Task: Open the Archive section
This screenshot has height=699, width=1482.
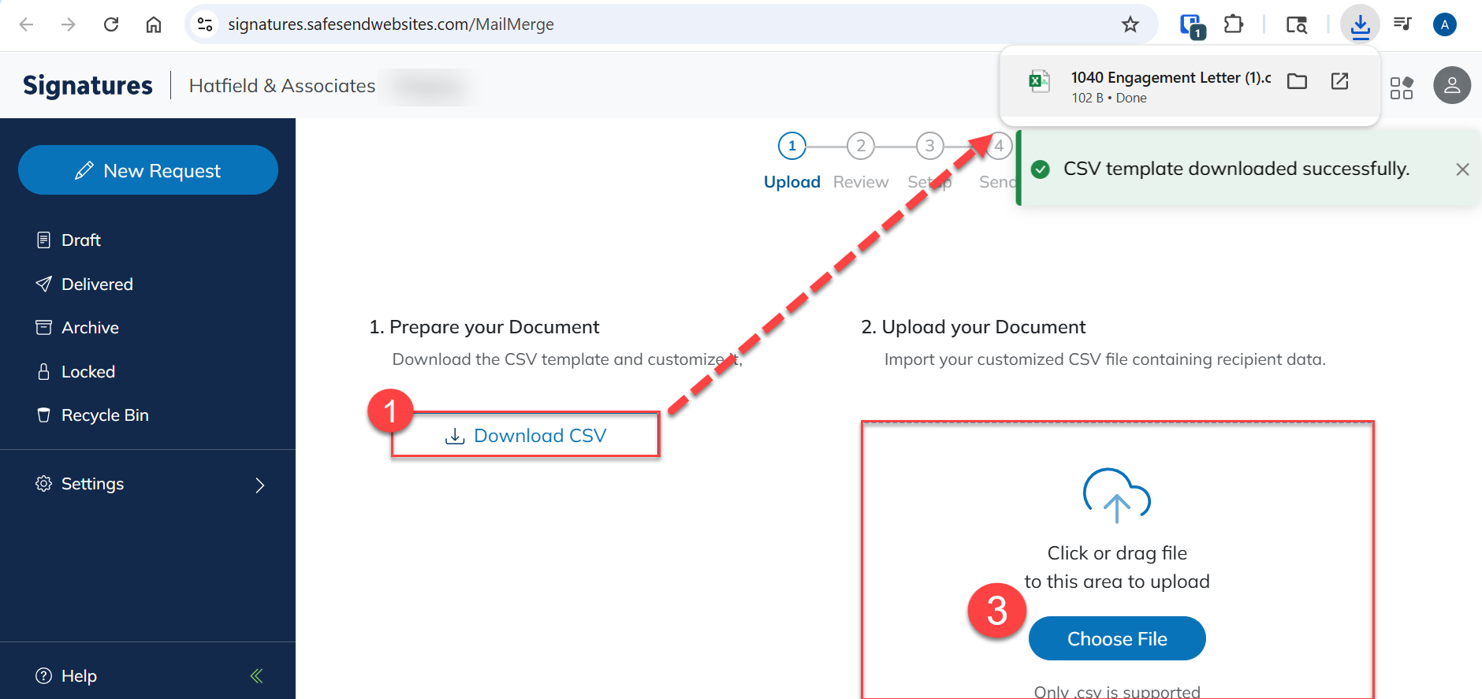Action: click(90, 328)
